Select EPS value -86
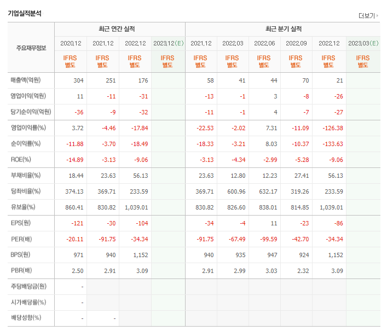Viewport: 387px width, 331px height. click(339, 223)
